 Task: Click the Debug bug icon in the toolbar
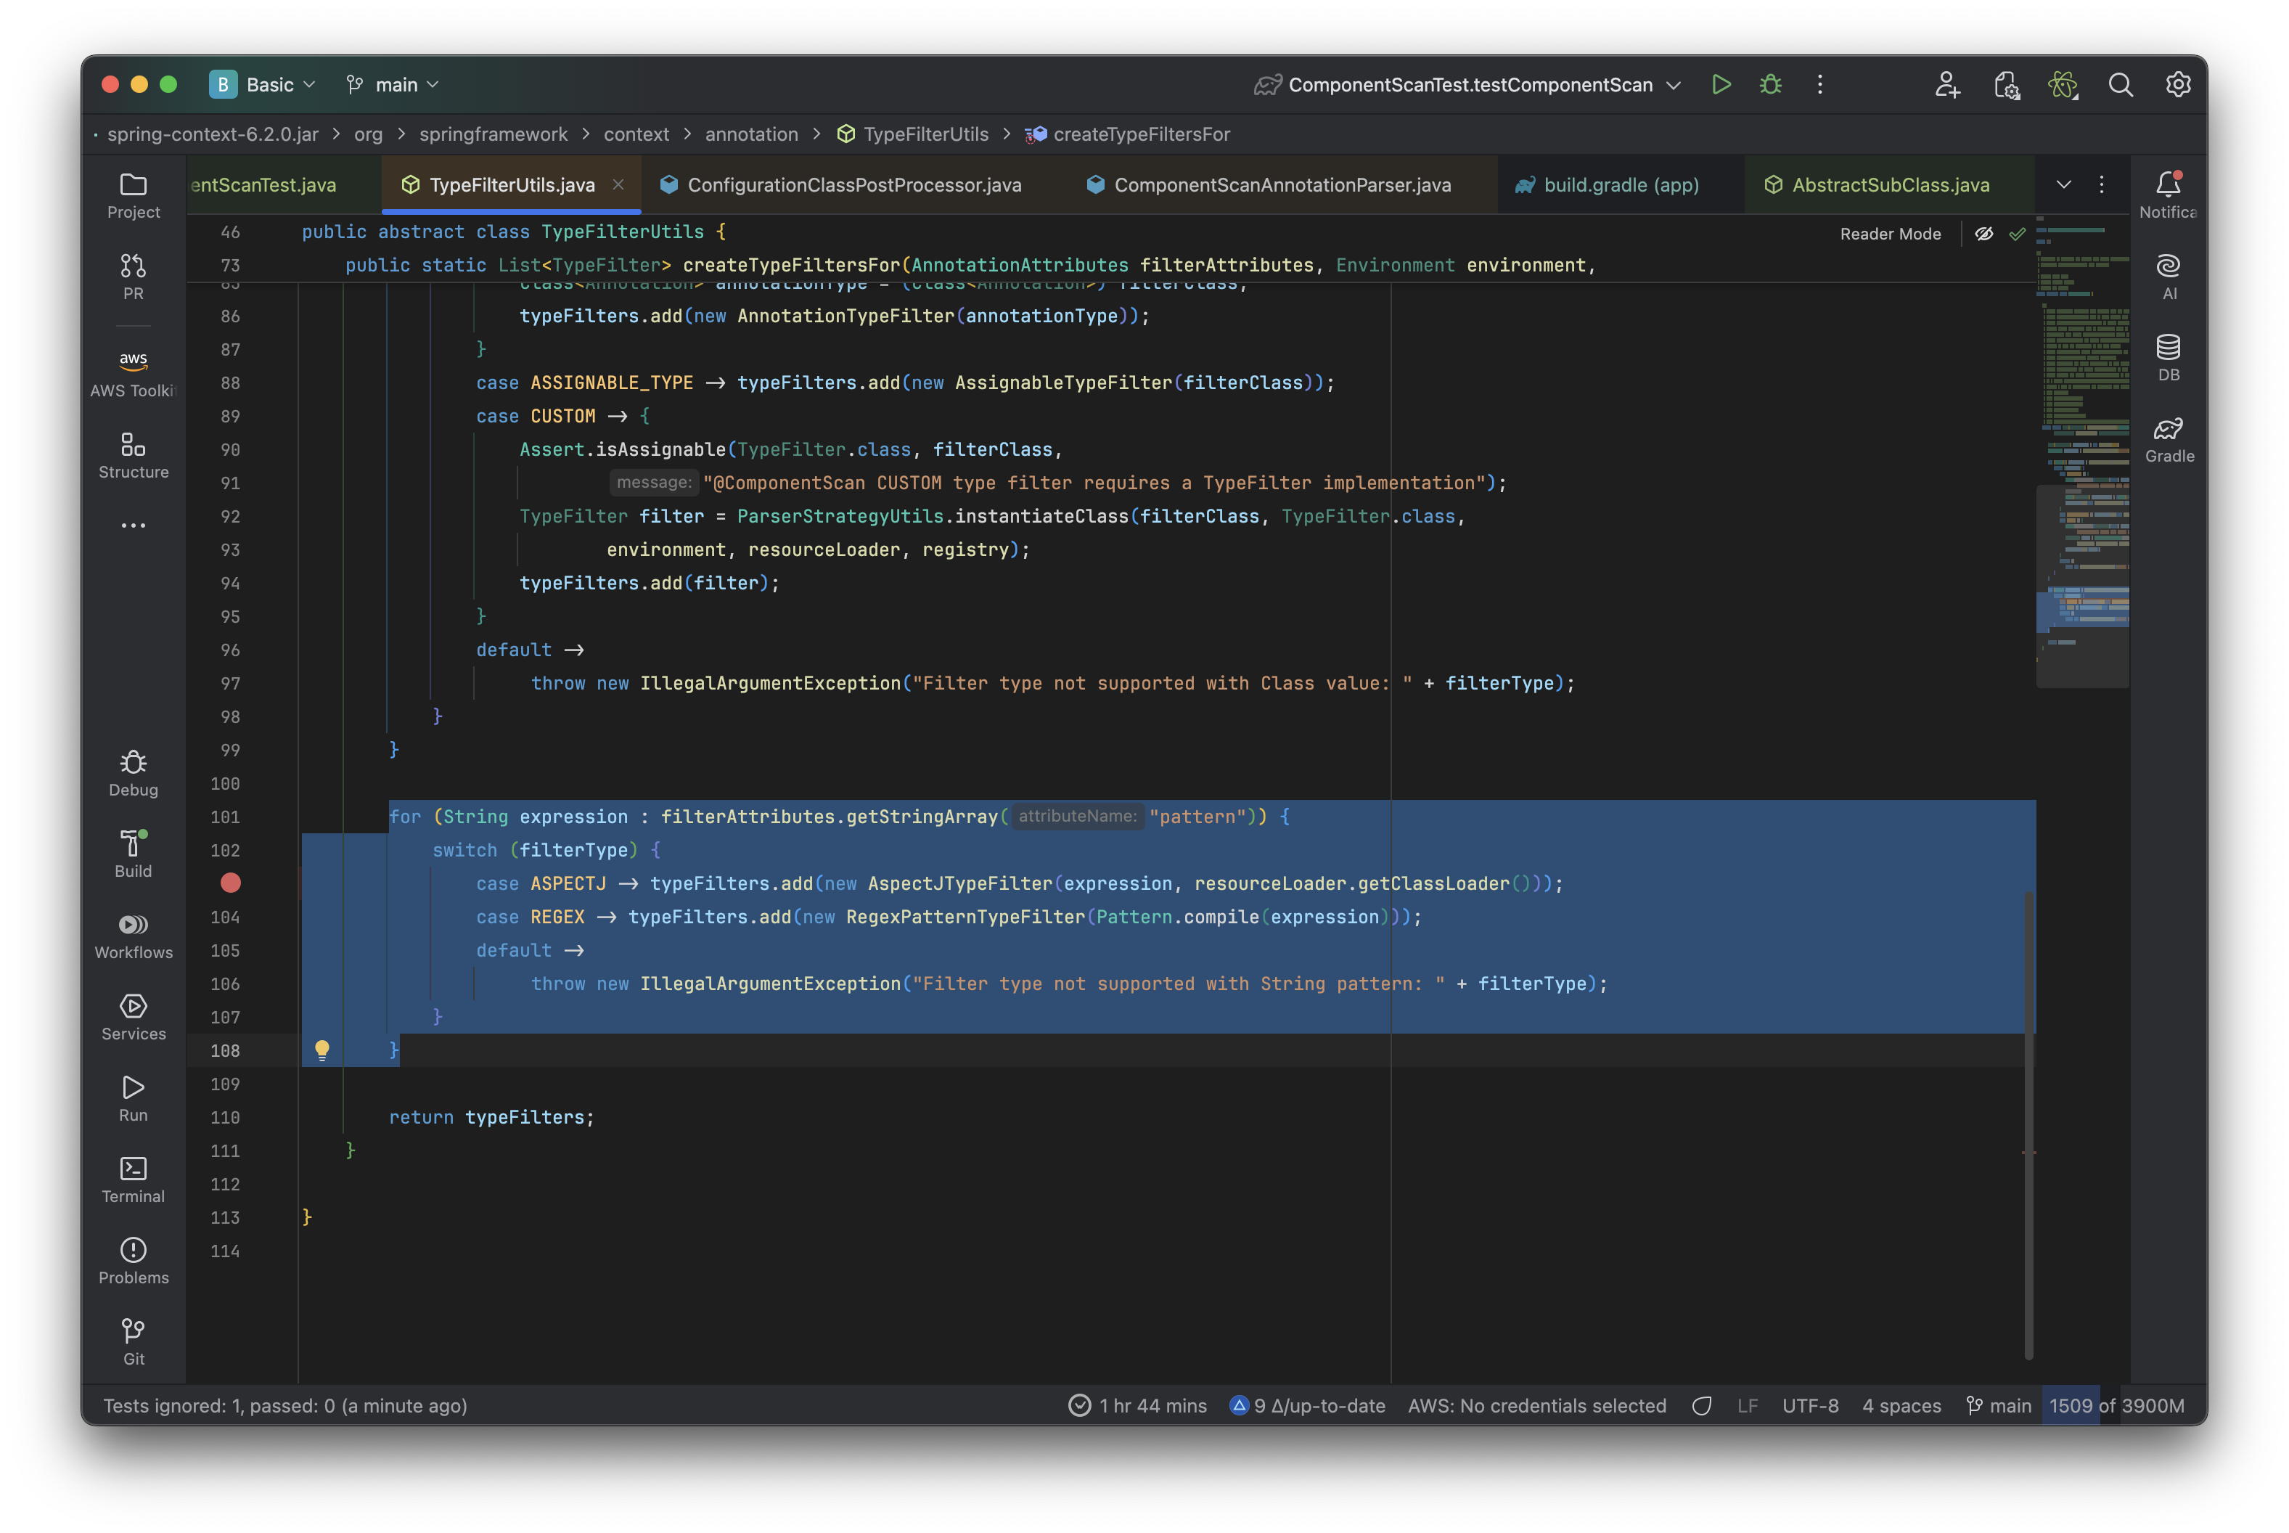click(1770, 85)
